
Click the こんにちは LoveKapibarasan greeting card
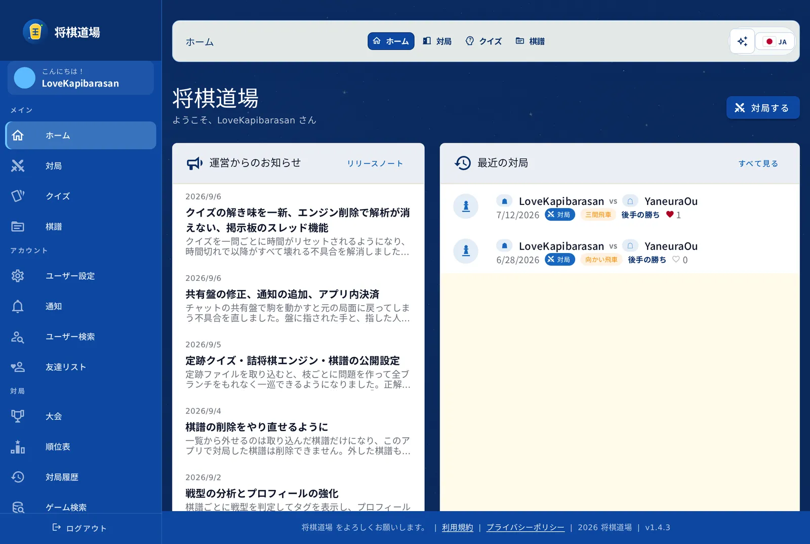(x=80, y=78)
